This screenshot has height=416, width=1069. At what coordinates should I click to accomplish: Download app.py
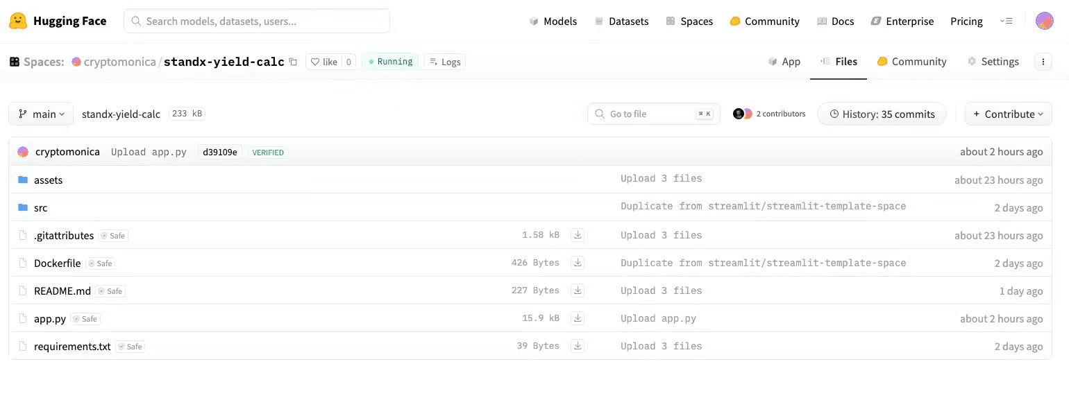[578, 318]
